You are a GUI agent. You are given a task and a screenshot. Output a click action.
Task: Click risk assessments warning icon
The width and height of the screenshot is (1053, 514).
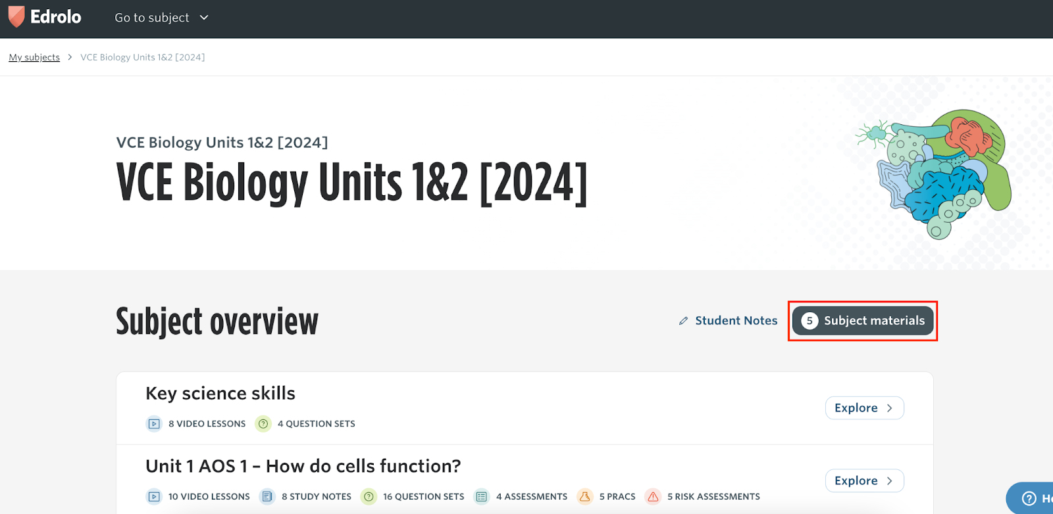(x=653, y=497)
